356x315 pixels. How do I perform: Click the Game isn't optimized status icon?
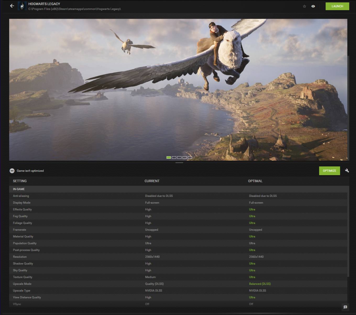tap(12, 171)
